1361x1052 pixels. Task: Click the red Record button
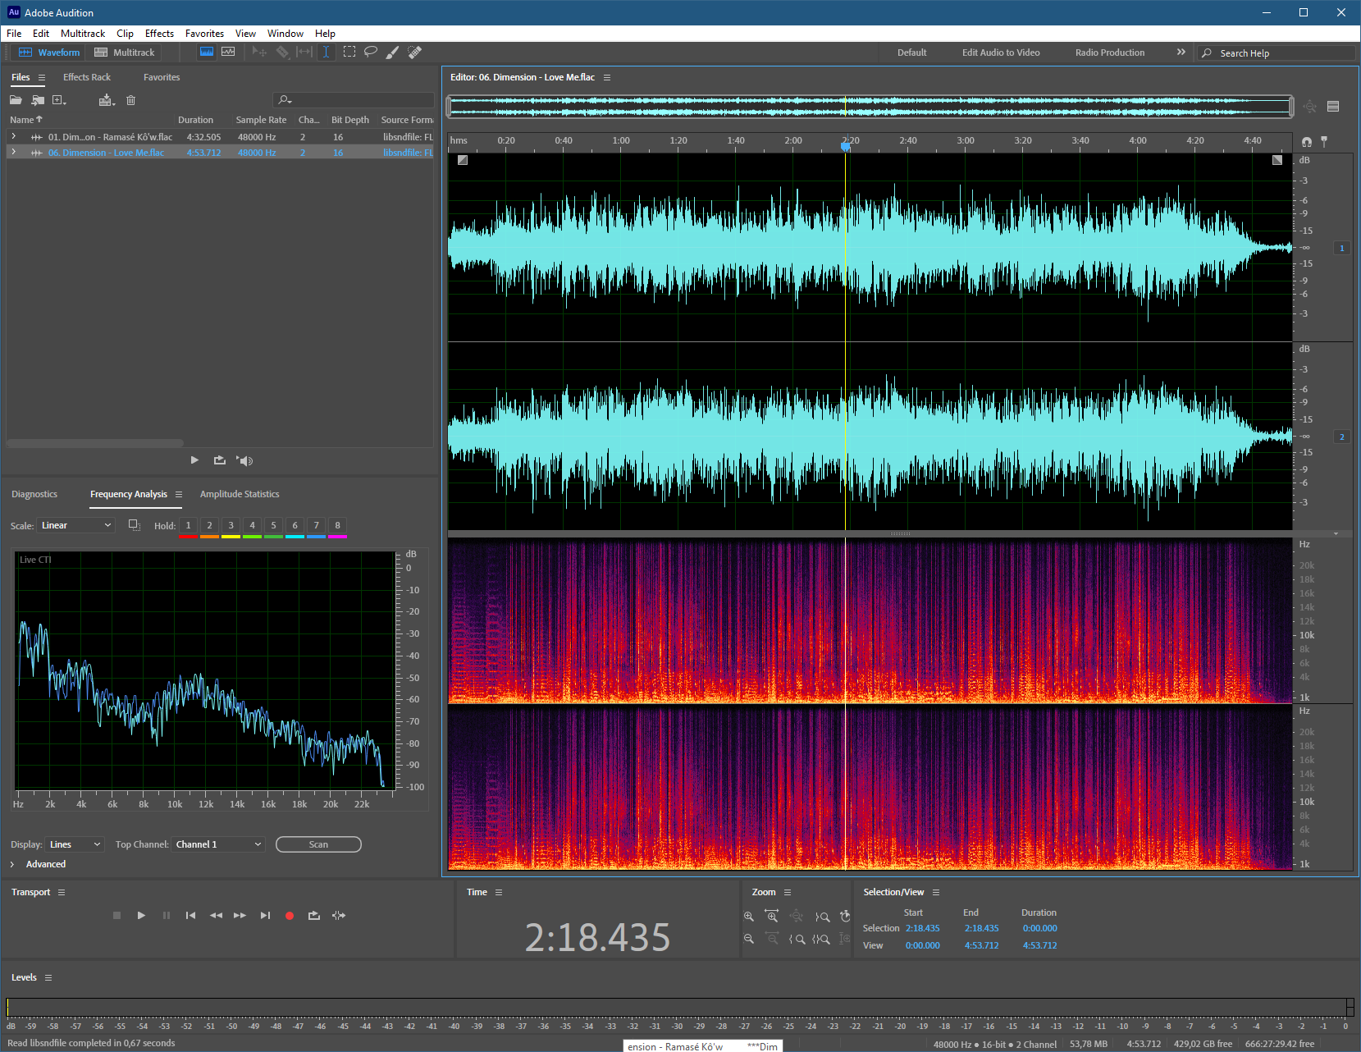click(x=290, y=916)
